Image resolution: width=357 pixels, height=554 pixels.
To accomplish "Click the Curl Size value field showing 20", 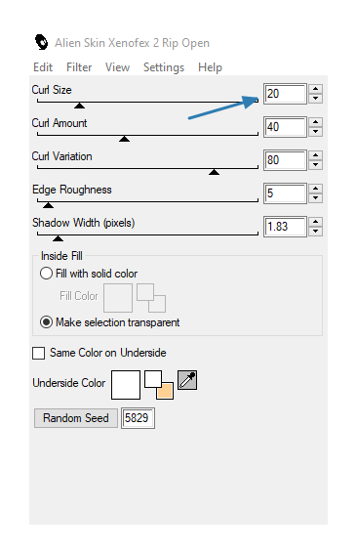I will tap(285, 94).
